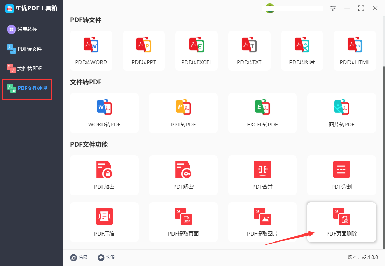Launch the PDF压缩 compression tool
The height and width of the screenshot is (266, 385).
pos(104,222)
